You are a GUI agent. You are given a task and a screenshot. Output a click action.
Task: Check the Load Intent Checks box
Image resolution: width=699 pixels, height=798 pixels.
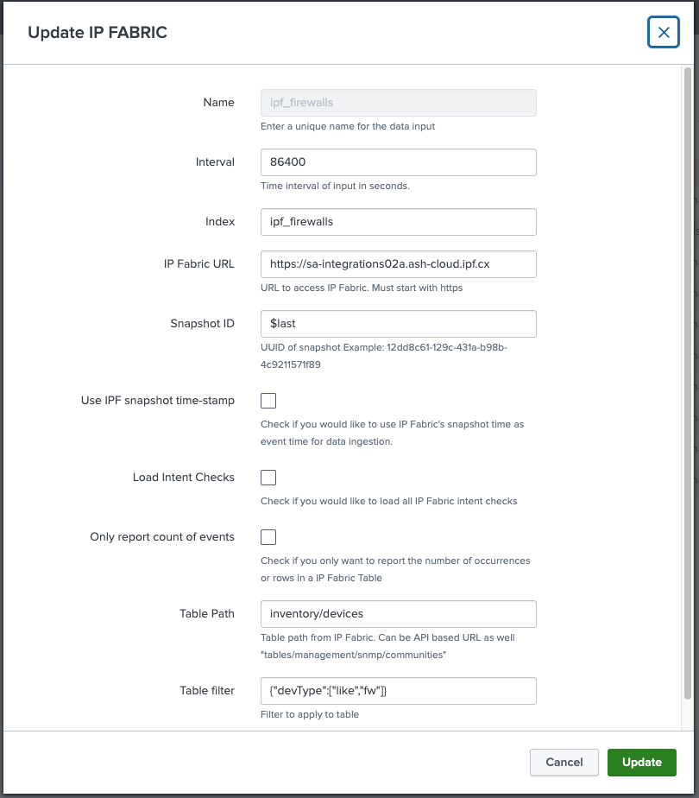pyautogui.click(x=268, y=478)
